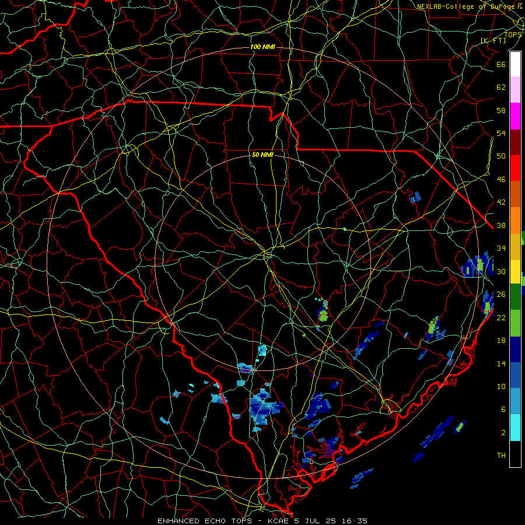Select the legend value 14

click(501, 363)
